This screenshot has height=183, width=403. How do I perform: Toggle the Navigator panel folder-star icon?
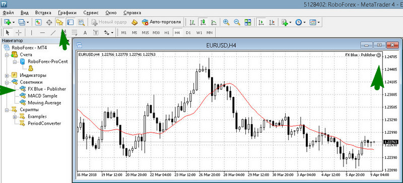(x=59, y=22)
